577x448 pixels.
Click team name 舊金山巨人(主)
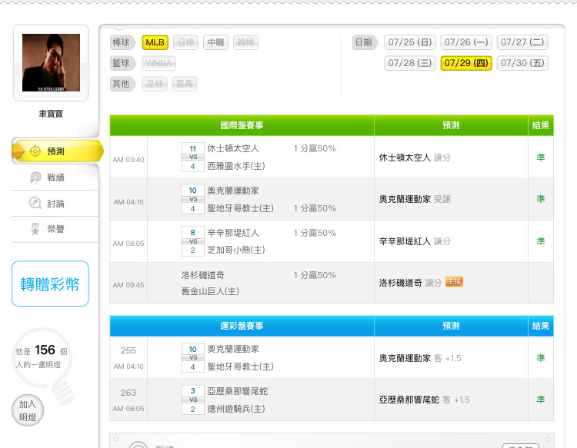click(x=210, y=291)
